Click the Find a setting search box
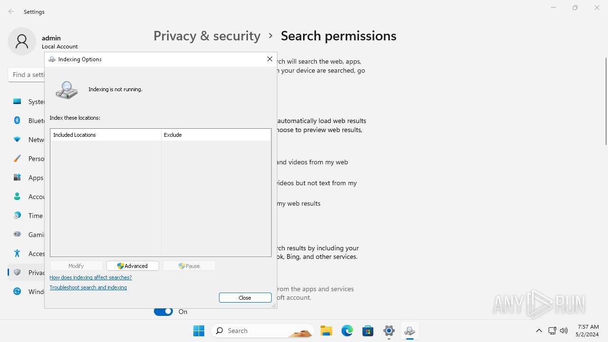 [27, 75]
